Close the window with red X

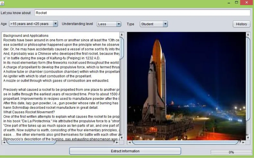point(247,3)
